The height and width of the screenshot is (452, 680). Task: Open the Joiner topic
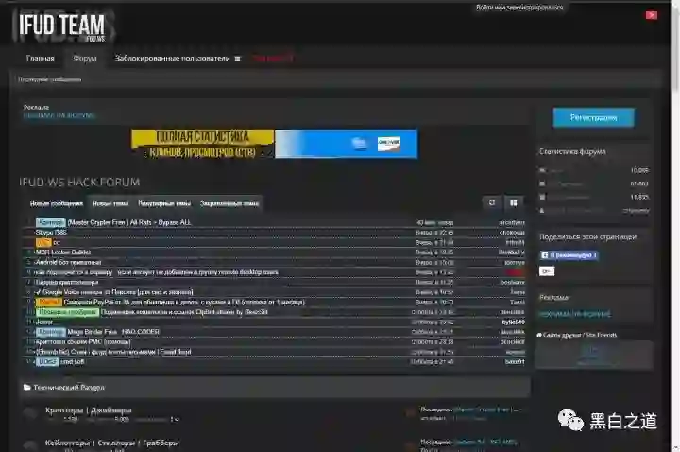coord(44,322)
